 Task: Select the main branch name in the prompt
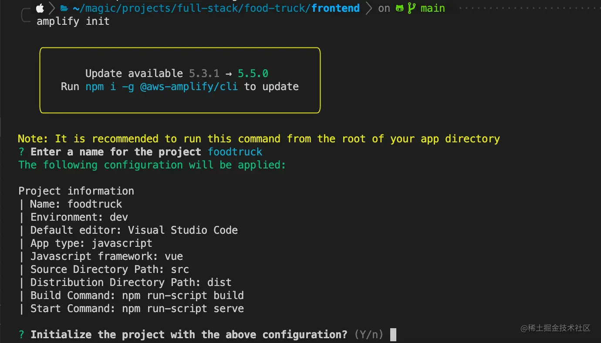(433, 8)
